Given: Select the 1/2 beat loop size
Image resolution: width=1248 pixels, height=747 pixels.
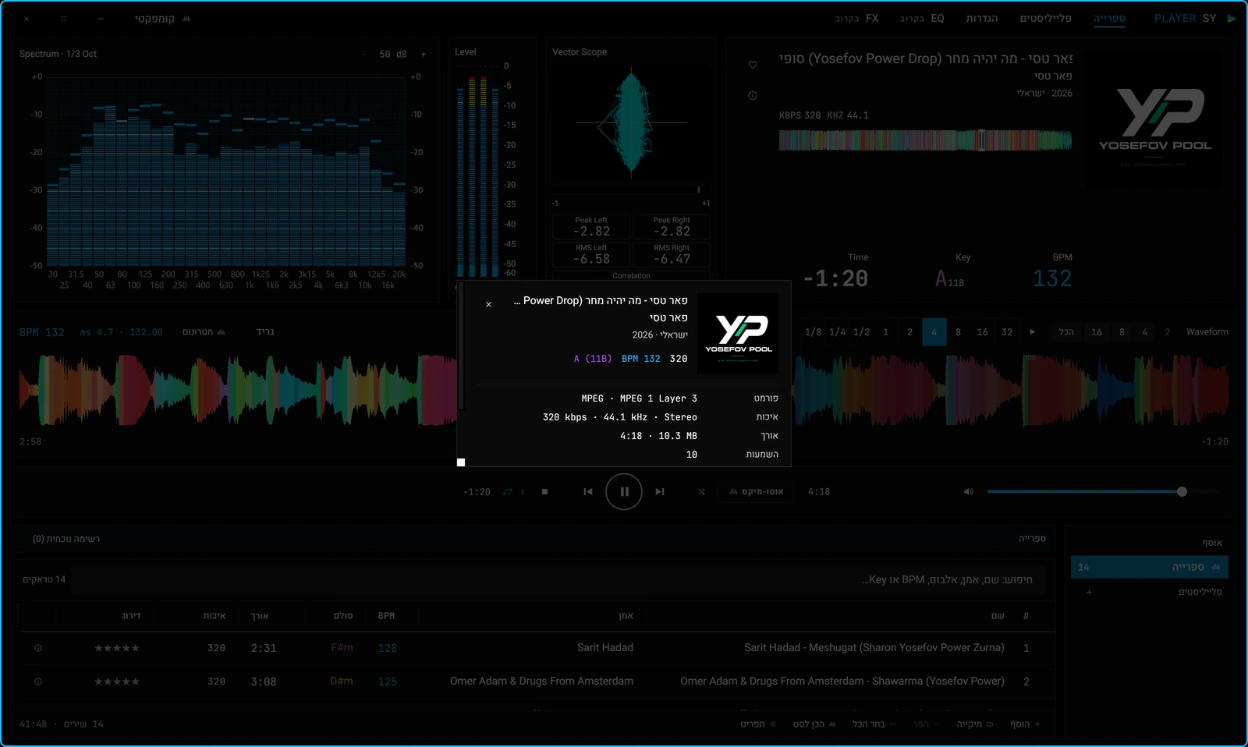Looking at the screenshot, I should click(x=861, y=332).
